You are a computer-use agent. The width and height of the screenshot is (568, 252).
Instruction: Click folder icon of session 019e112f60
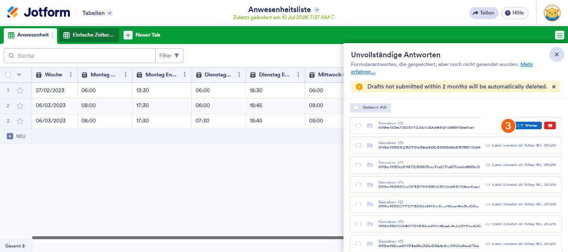tap(370, 224)
